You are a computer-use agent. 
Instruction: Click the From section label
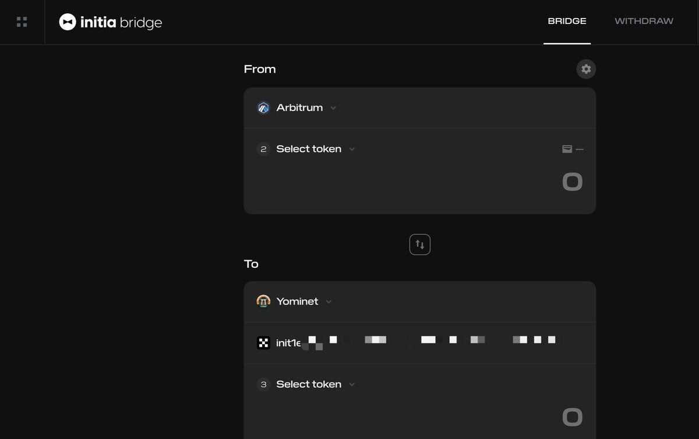tap(260, 69)
